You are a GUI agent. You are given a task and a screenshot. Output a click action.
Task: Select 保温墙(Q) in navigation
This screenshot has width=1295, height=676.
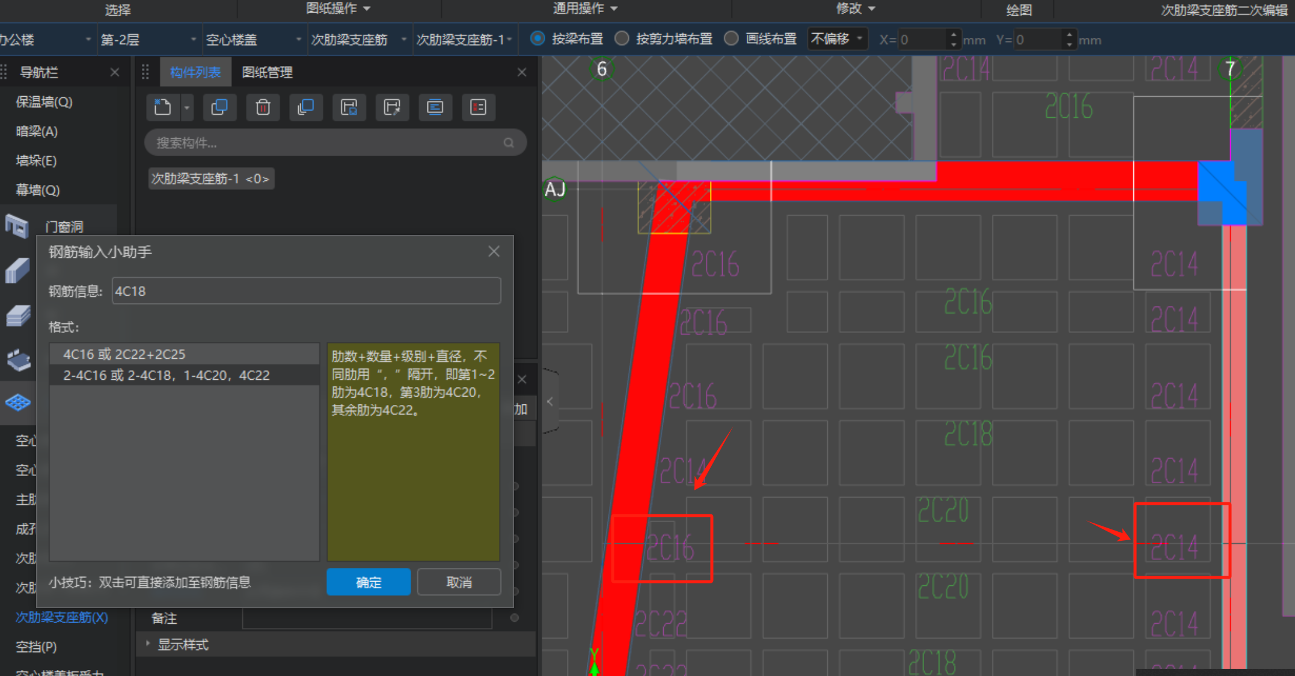[x=44, y=102]
